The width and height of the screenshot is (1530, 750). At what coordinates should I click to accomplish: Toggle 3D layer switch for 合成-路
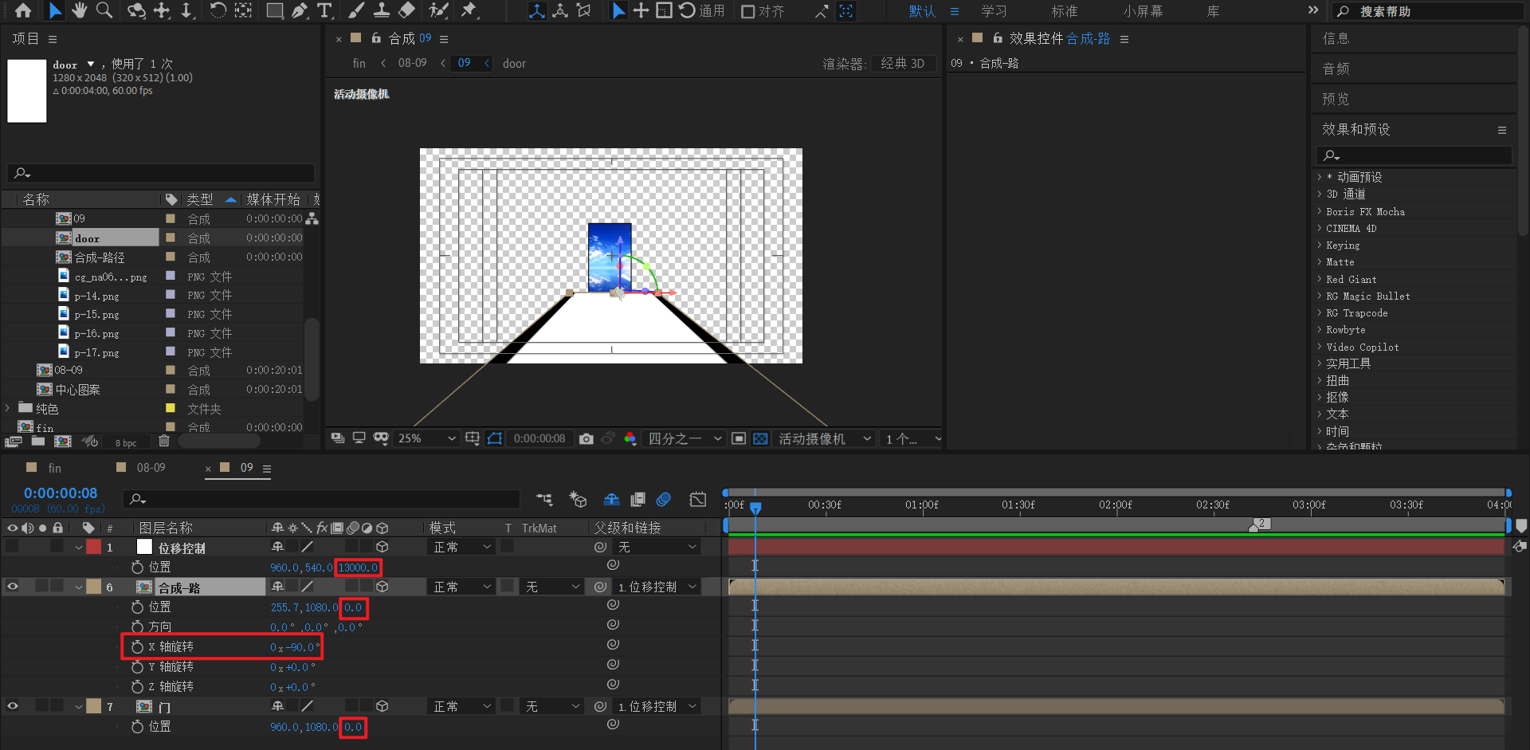[382, 587]
